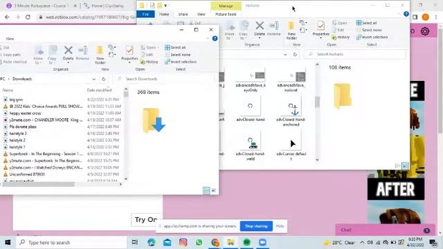Screen dimensions: 443x249
Task: Click the Windows Start button
Action: pyautogui.click(x=8, y=242)
